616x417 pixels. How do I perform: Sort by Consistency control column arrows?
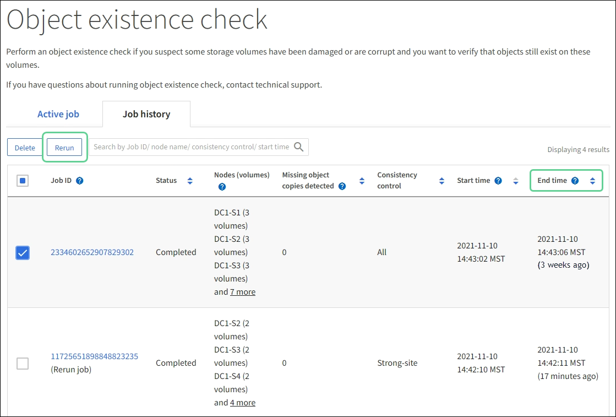point(441,181)
